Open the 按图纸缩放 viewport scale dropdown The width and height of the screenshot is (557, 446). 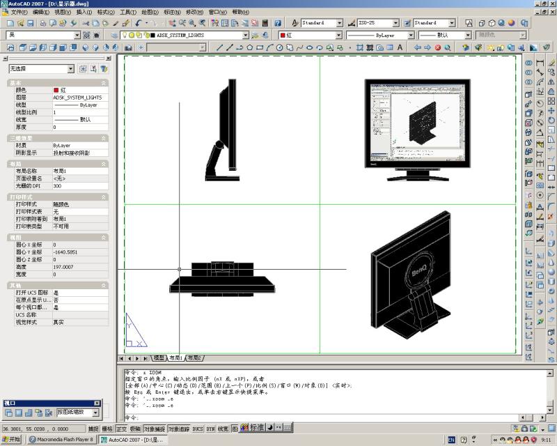coord(95,413)
